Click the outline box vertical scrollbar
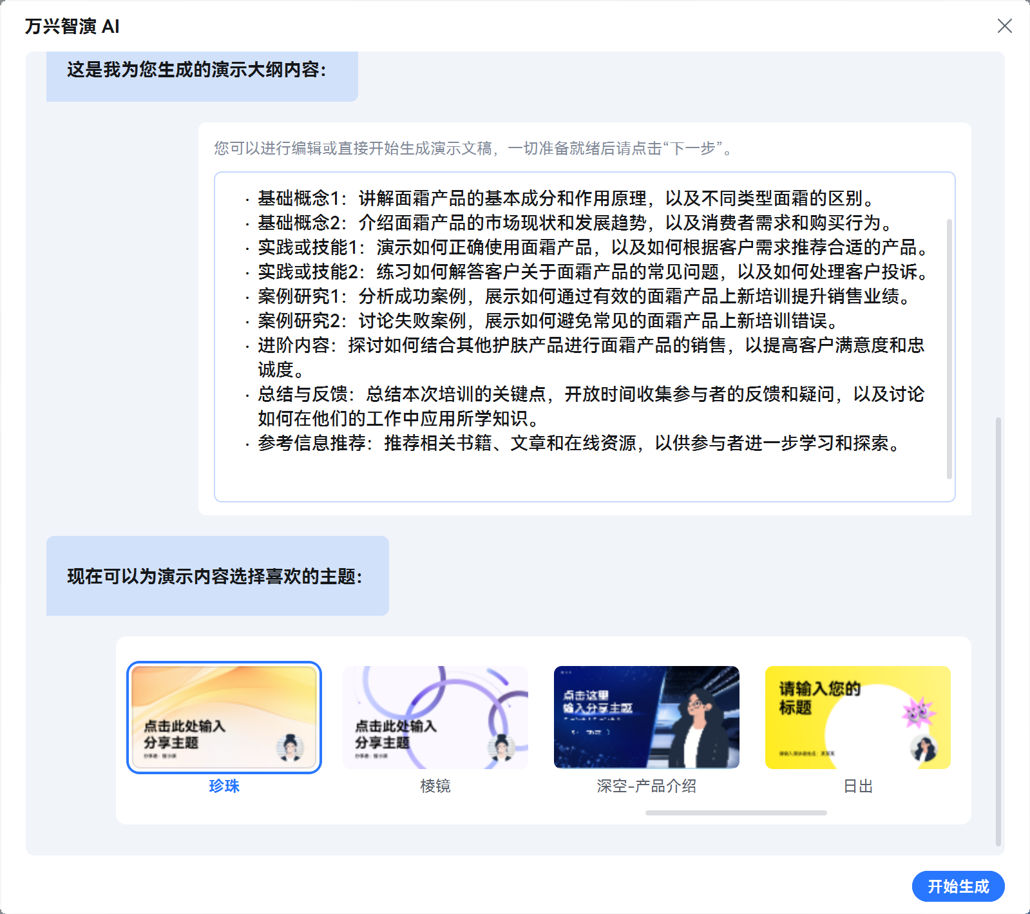 [x=949, y=349]
